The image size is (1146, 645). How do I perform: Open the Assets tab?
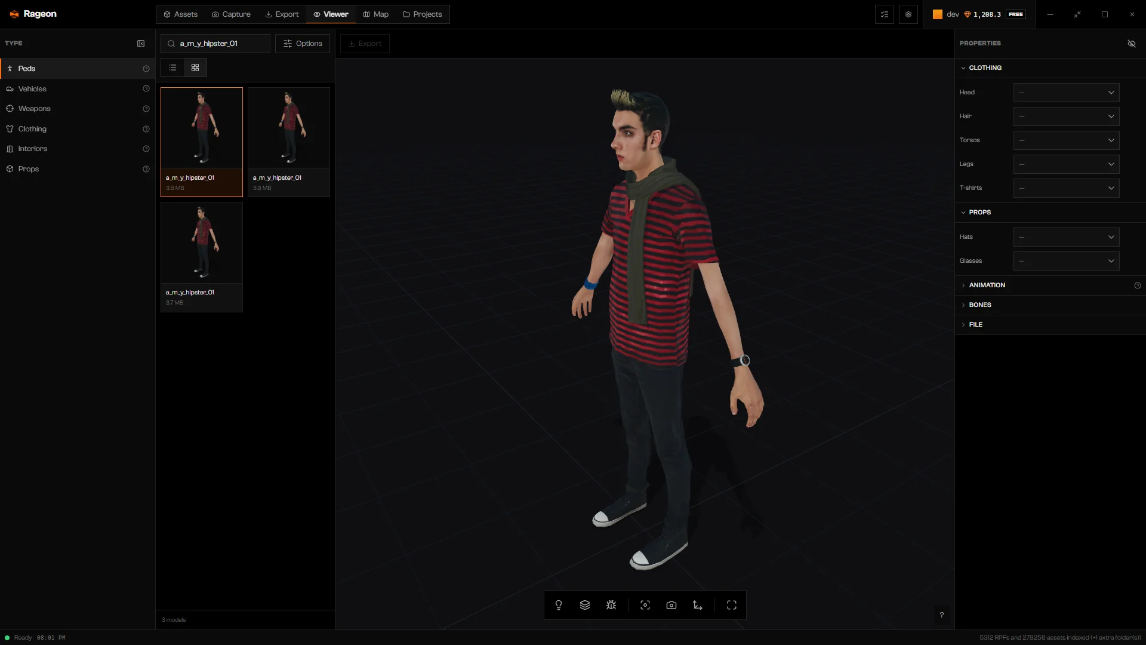pos(180,14)
